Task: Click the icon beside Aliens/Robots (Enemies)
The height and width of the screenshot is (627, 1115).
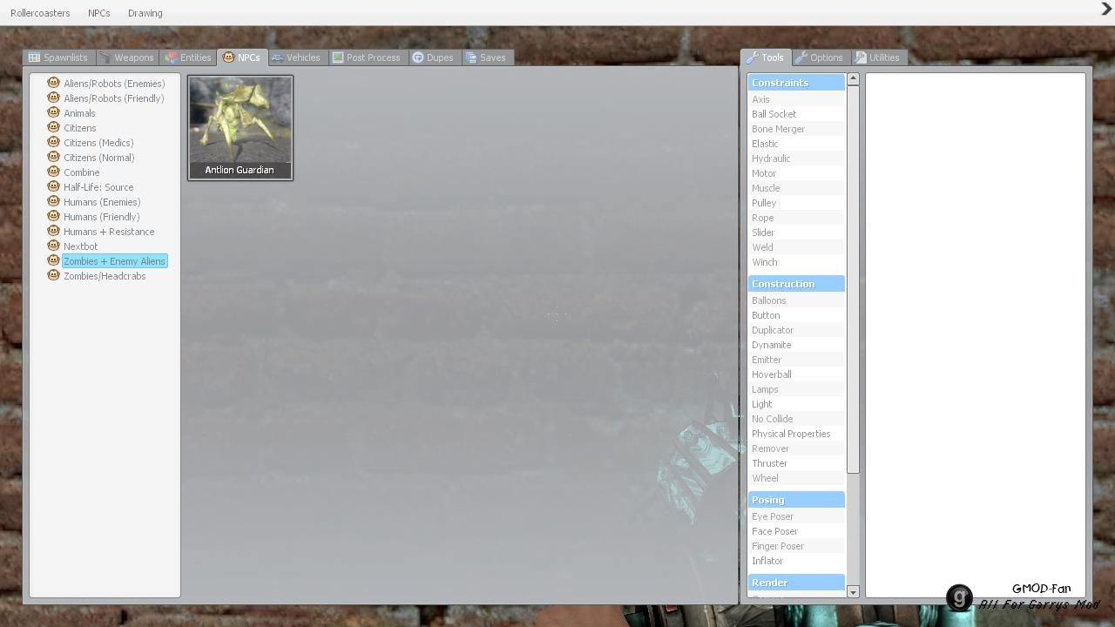Action: point(53,83)
